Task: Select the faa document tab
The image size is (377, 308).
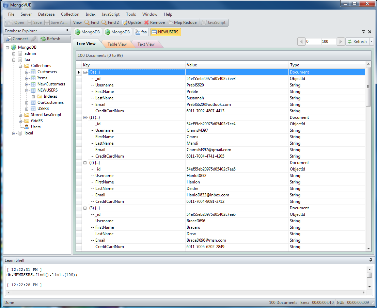Action: (x=141, y=32)
